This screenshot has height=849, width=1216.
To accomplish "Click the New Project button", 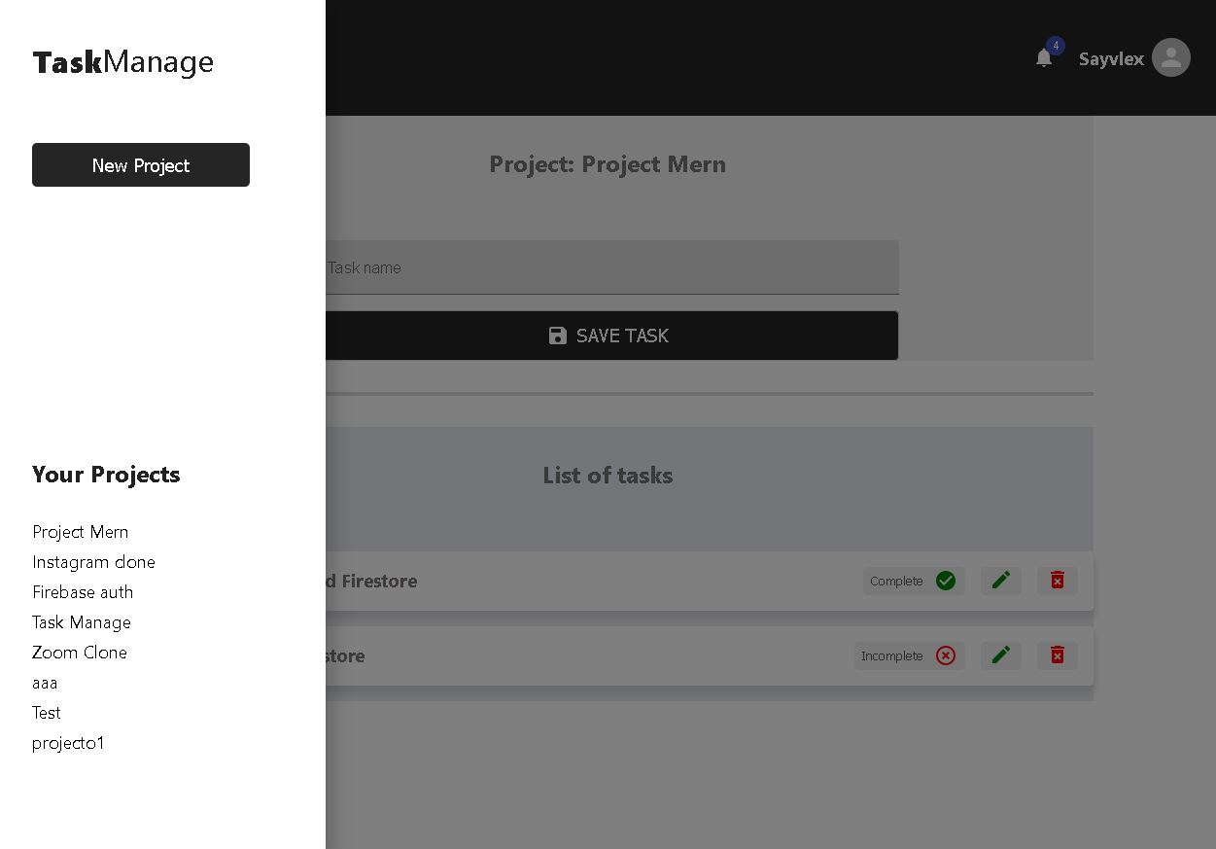I will click(x=141, y=165).
